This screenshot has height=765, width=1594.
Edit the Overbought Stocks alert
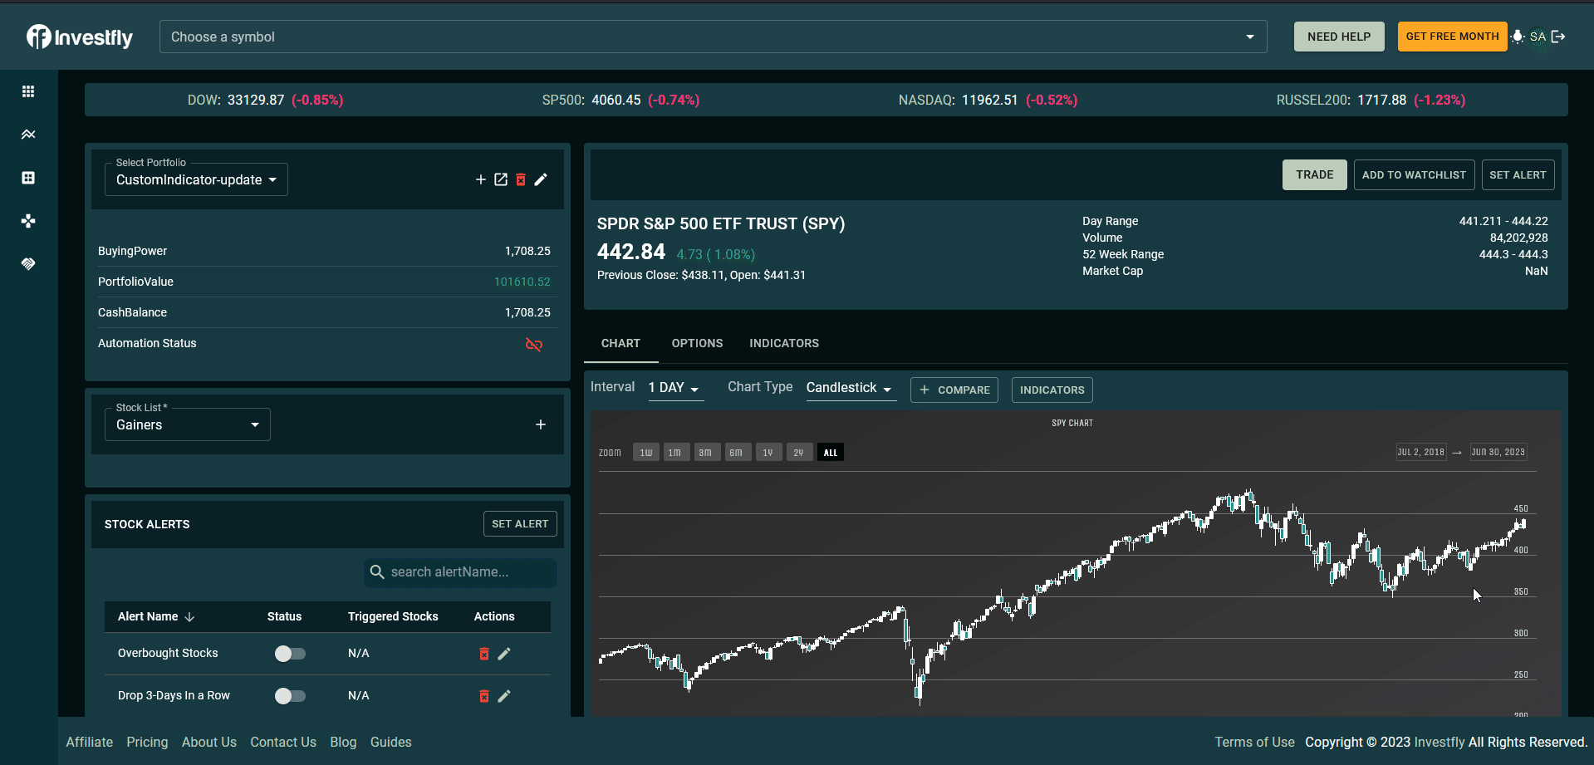[x=504, y=654]
